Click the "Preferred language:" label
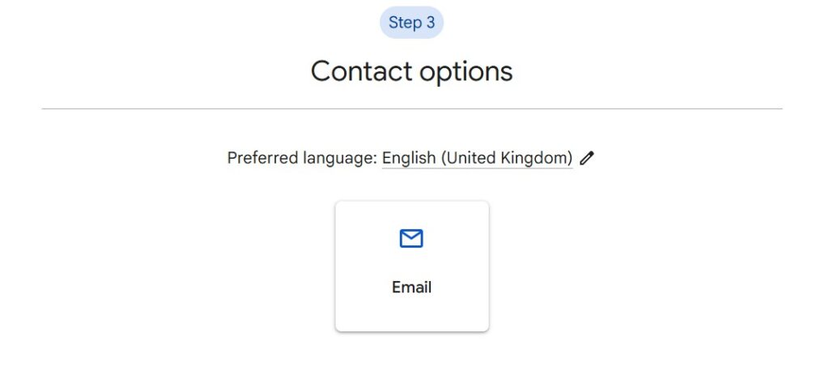The width and height of the screenshot is (829, 384). tap(302, 158)
